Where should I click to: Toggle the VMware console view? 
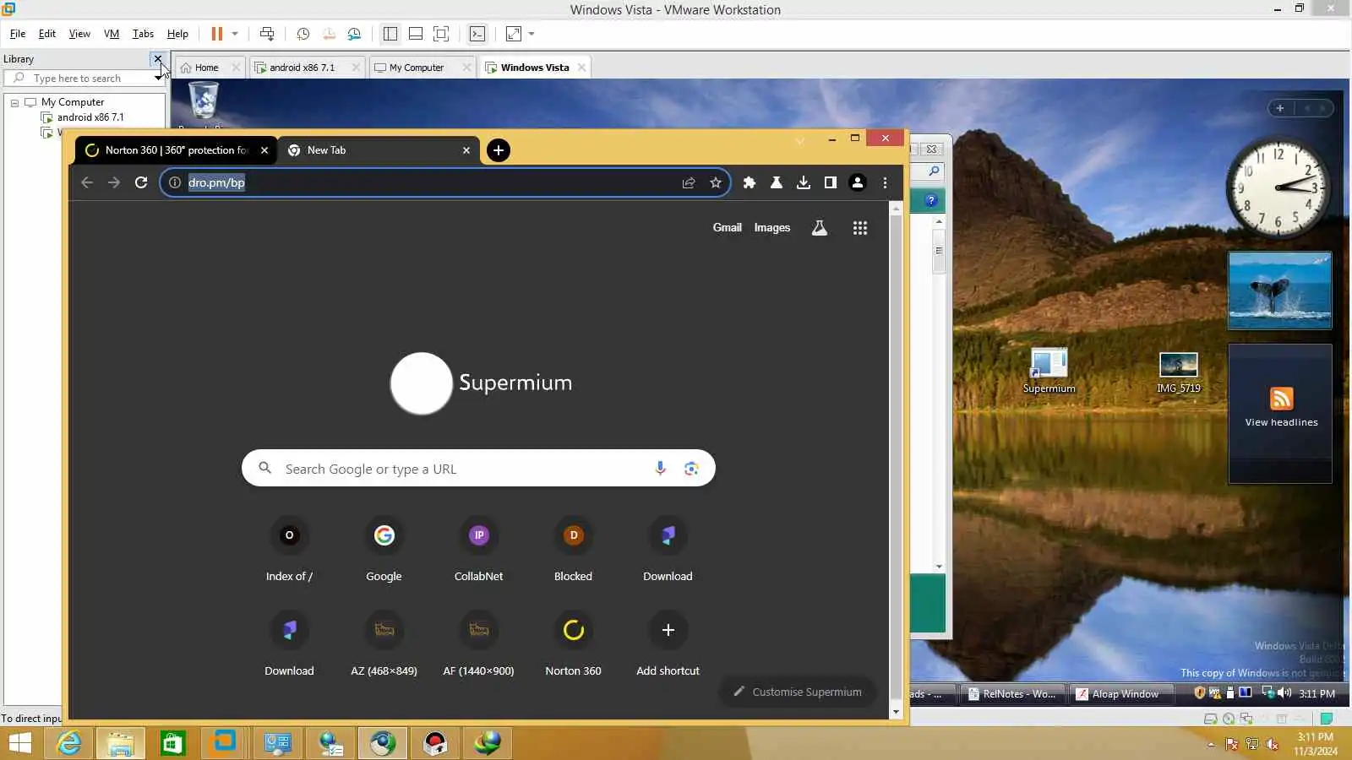477,34
